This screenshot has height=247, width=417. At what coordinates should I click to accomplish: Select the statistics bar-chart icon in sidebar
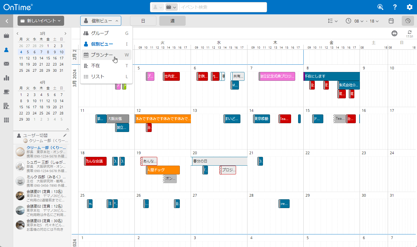[x=6, y=78]
